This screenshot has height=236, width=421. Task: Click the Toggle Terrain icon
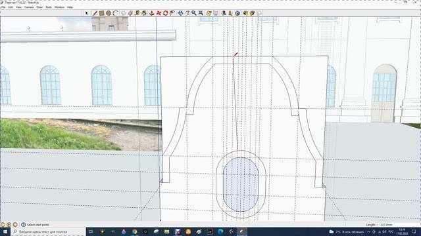[x=216, y=13]
